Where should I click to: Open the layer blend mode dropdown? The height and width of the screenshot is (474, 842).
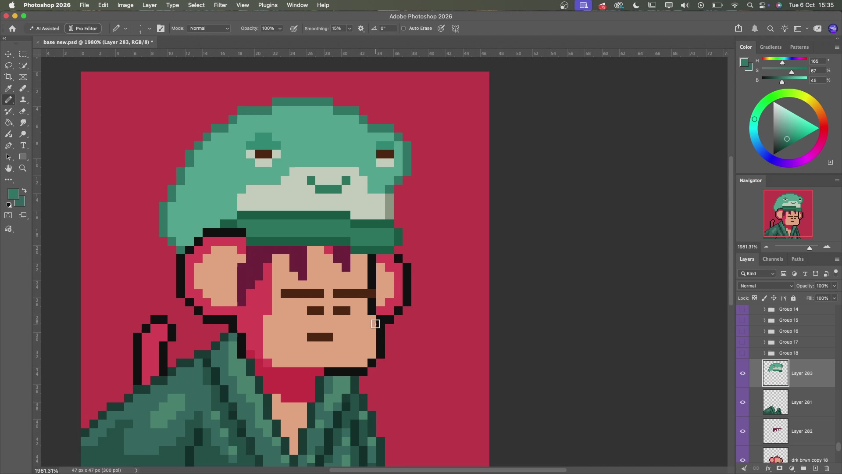pyautogui.click(x=766, y=286)
